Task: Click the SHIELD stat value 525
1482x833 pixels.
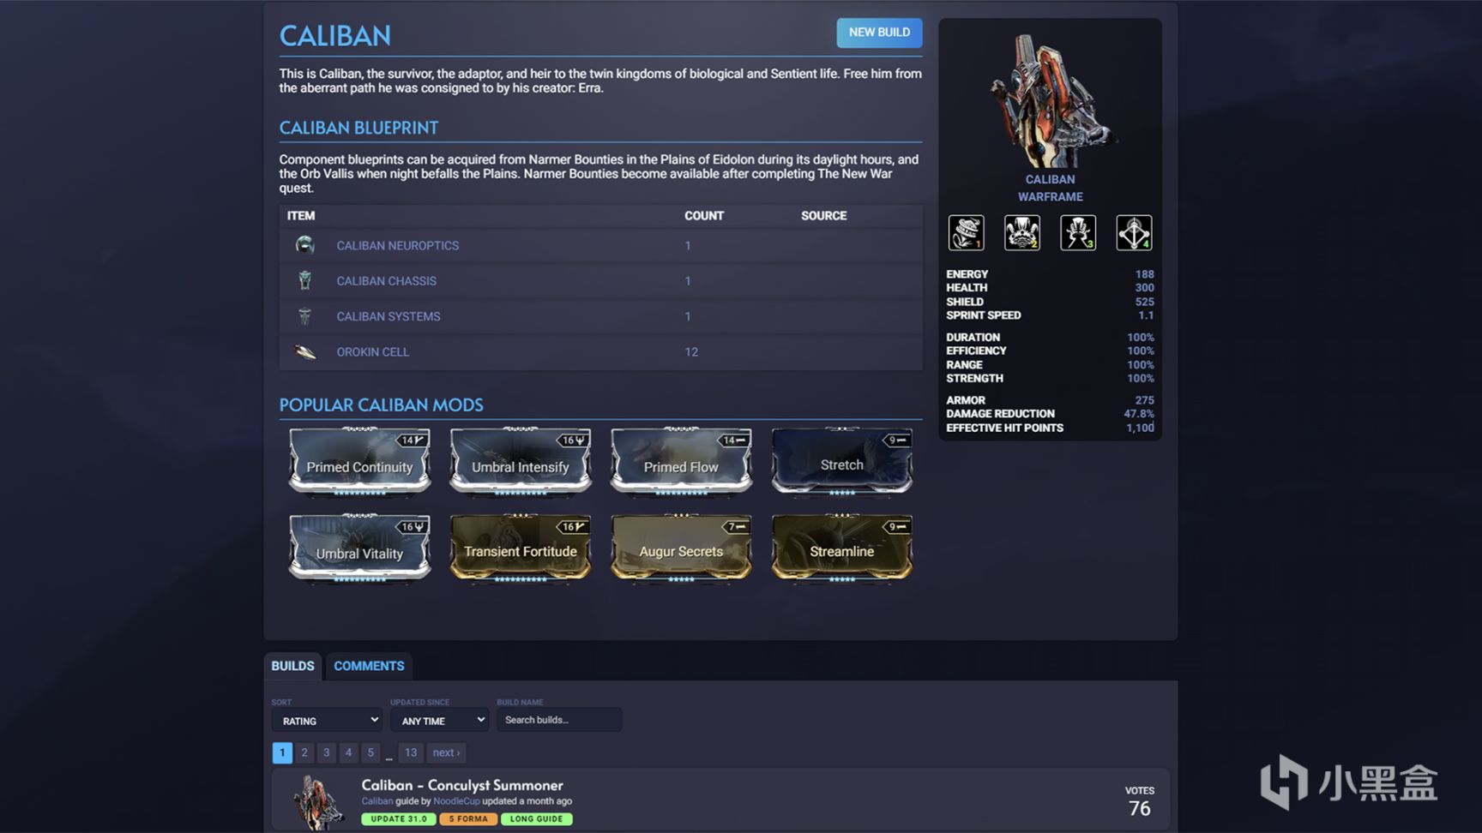Action: pos(1144,302)
